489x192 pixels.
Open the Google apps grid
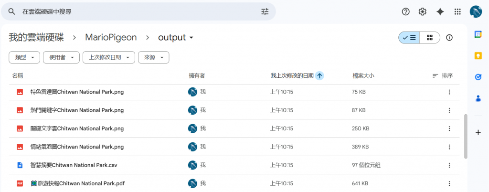click(457, 12)
